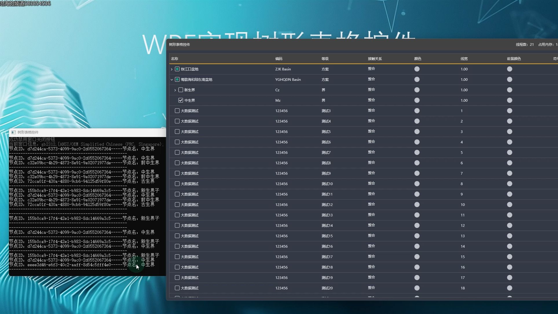Check the 新生界 checkbox
This screenshot has width=558, height=314.
coord(181,90)
